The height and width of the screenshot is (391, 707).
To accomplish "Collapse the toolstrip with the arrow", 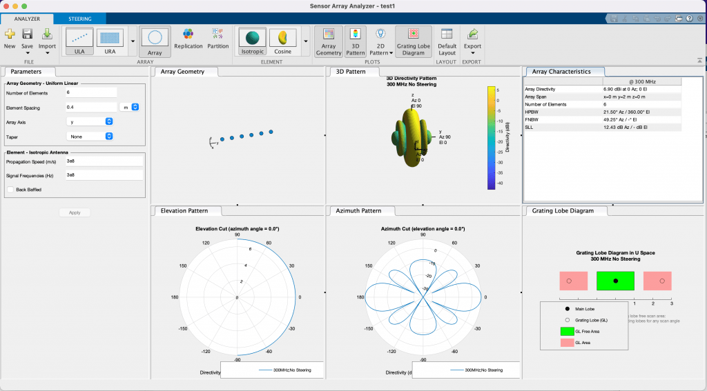I will (x=699, y=60).
